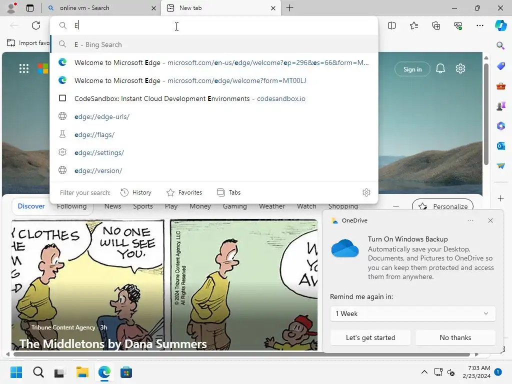Open the Weather feed tab
This screenshot has height=384, width=512.
tap(272, 206)
